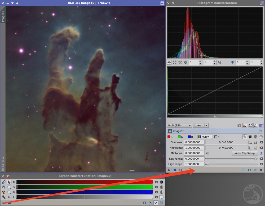This screenshot has width=265, height=206.
Task: Toggle the histogram grid display icon
Action: coord(261,125)
